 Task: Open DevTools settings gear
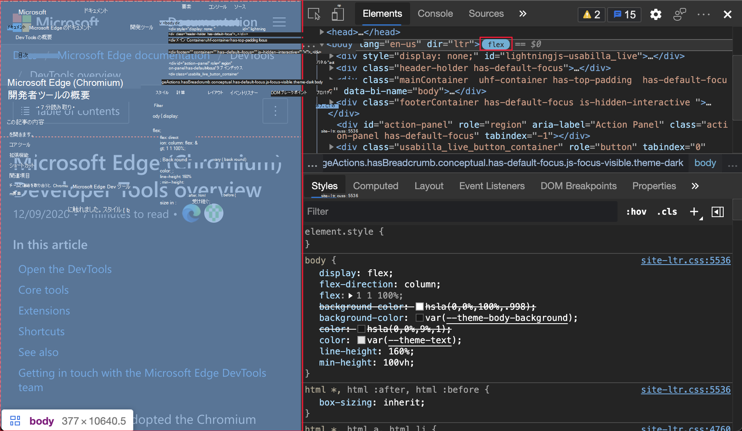655,14
